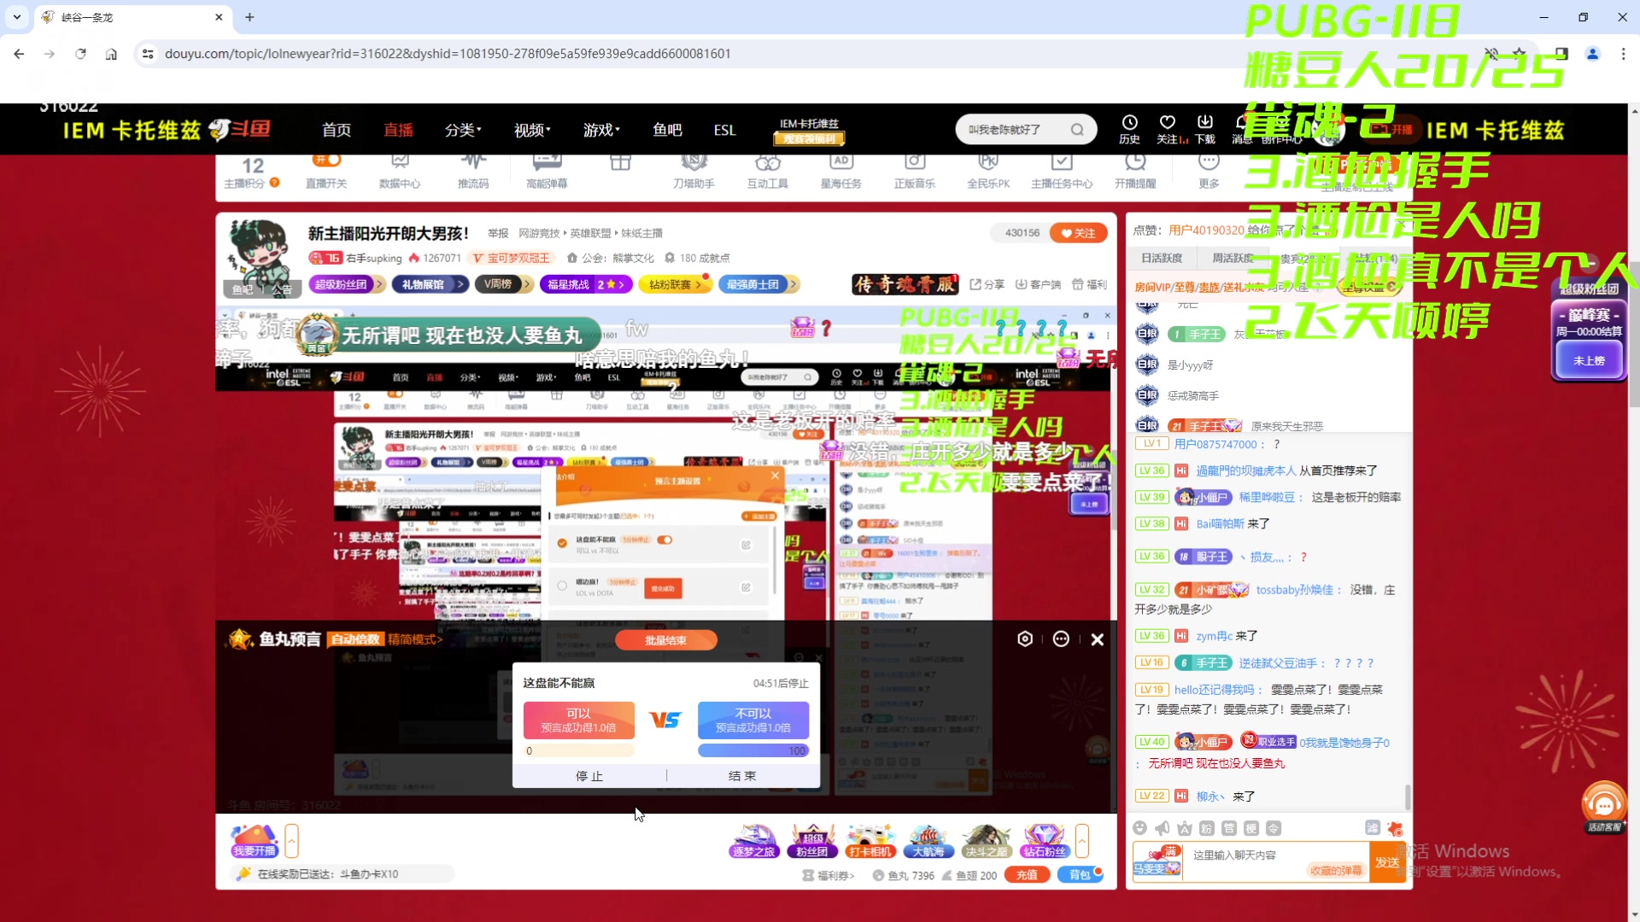Image resolution: width=1640 pixels, height=922 pixels.
Task: Open the 背包 backpack button
Action: coord(1080,875)
